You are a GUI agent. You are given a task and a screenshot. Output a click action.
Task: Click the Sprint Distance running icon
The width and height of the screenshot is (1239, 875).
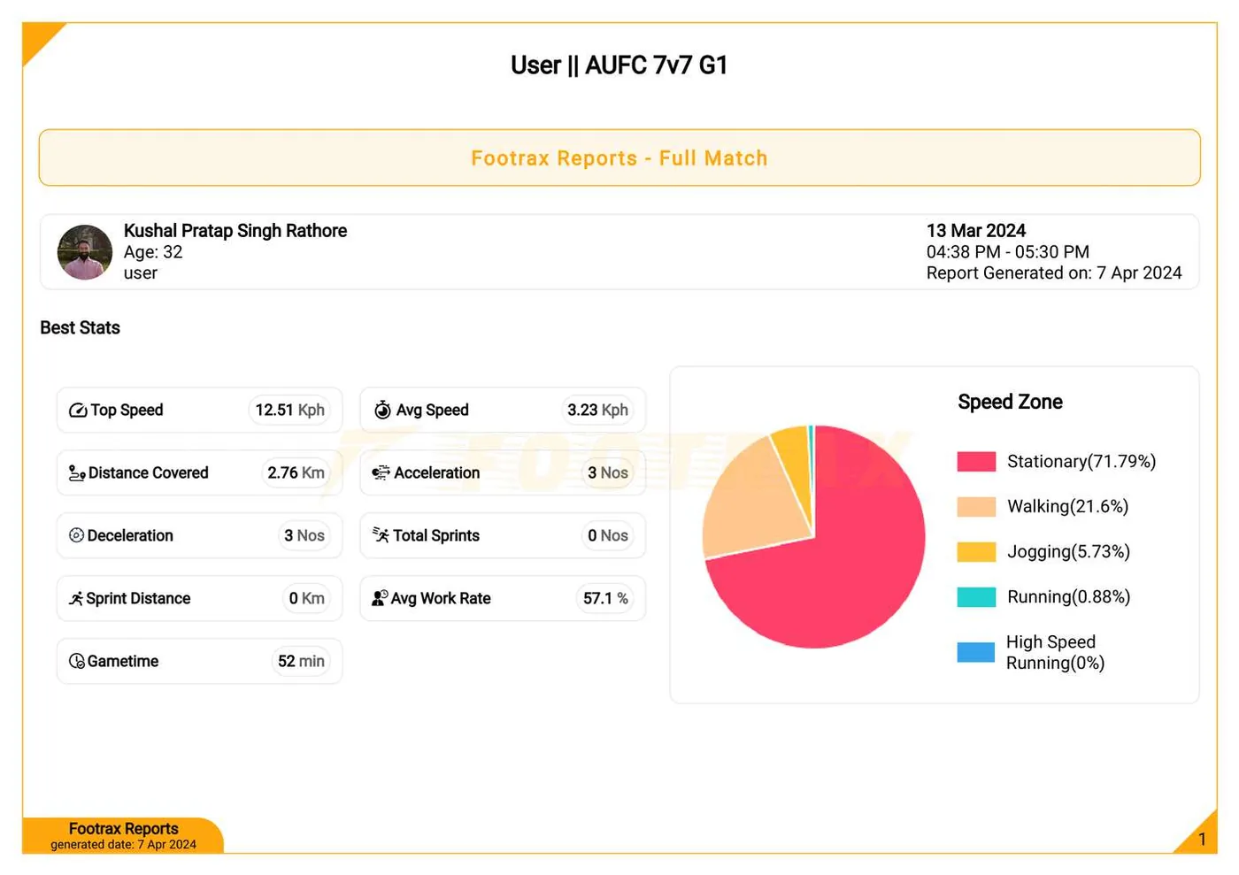point(76,599)
